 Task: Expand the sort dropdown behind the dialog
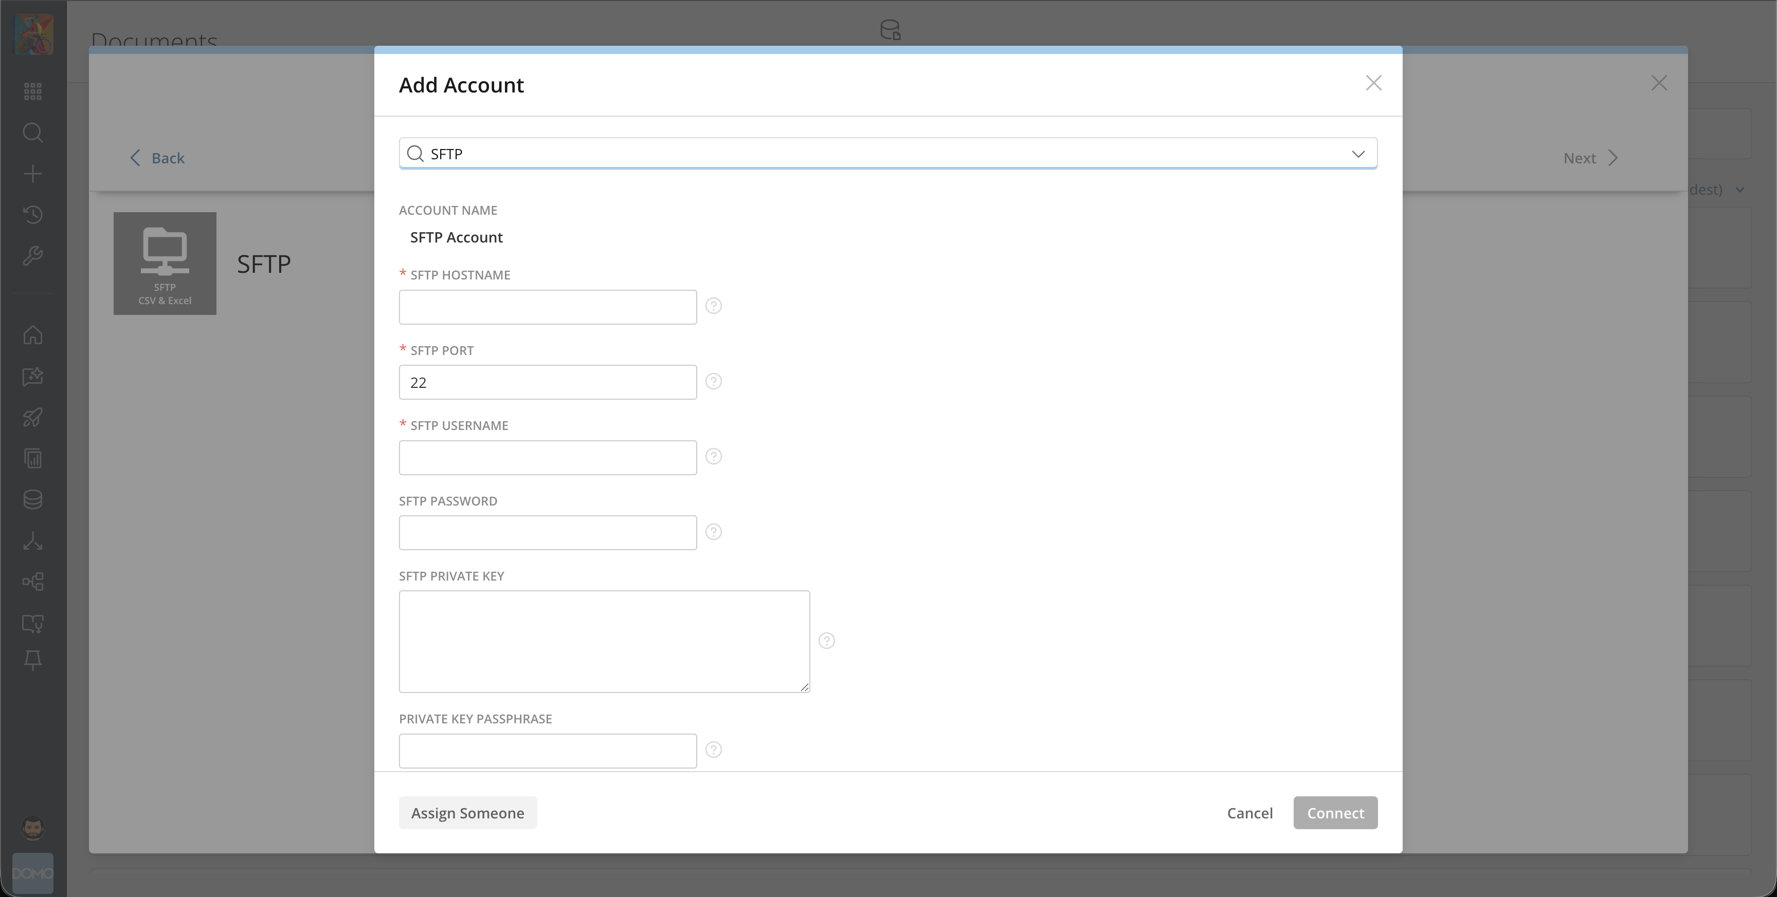(x=1739, y=190)
